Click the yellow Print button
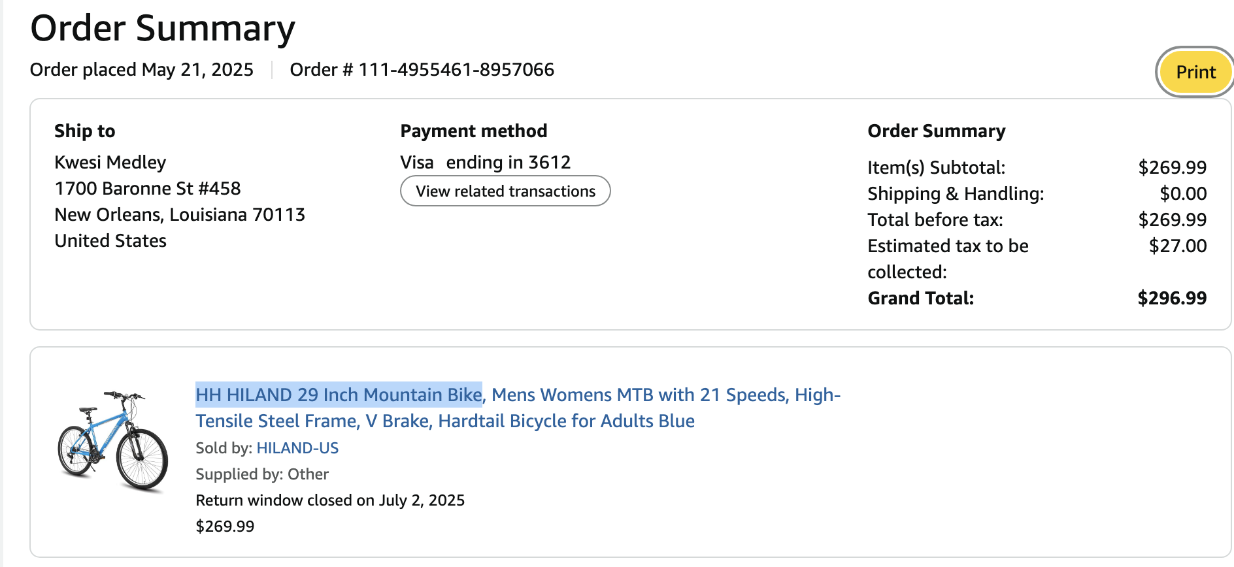1234x567 pixels. coord(1195,72)
